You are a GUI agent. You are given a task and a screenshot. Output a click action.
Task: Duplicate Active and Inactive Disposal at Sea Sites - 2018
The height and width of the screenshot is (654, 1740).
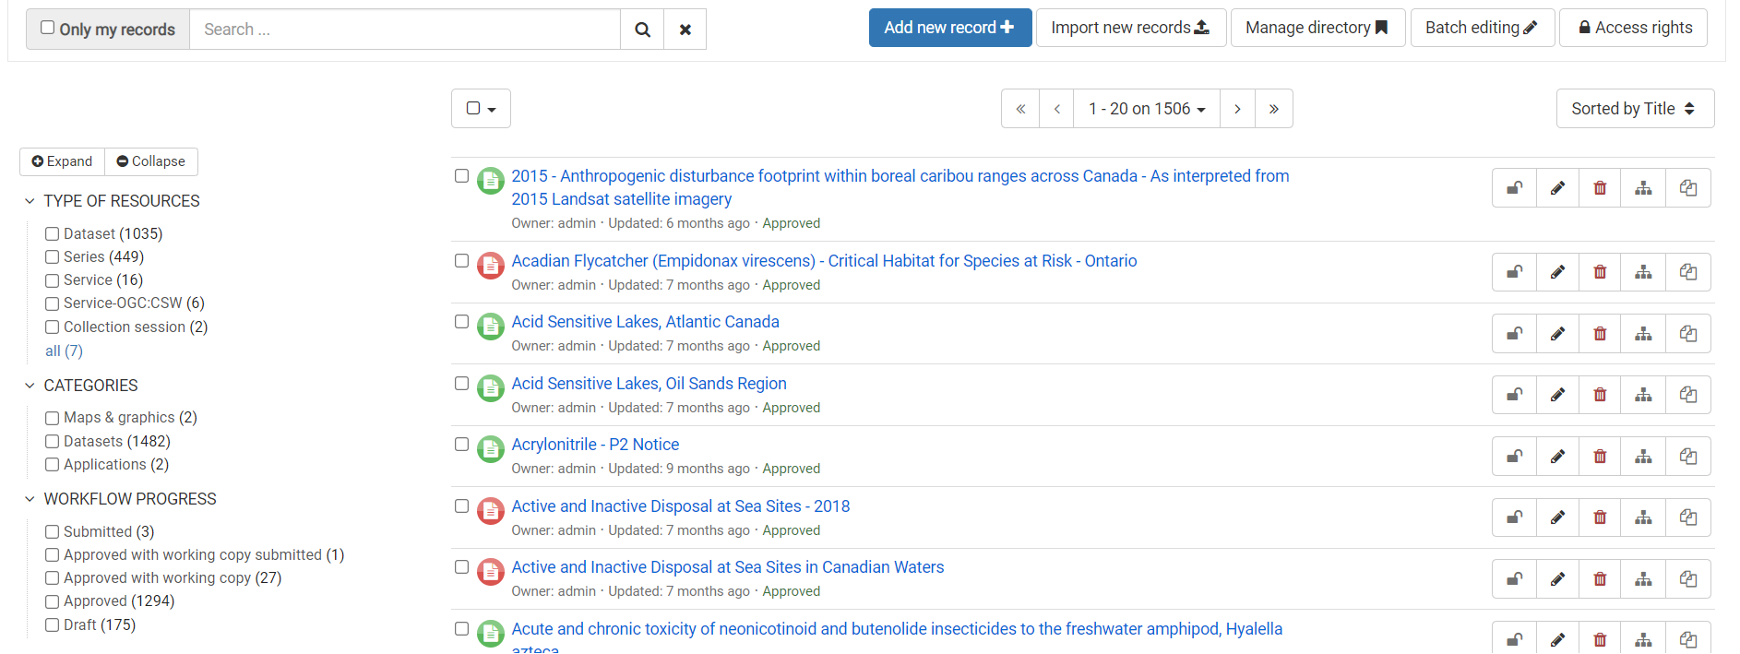(x=1688, y=517)
